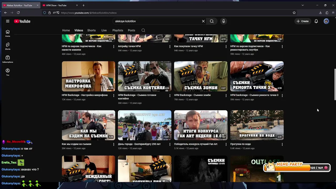336x189 pixels.
Task: Open the Съемка коктейля video thumbnail
Action: pyautogui.click(x=145, y=76)
